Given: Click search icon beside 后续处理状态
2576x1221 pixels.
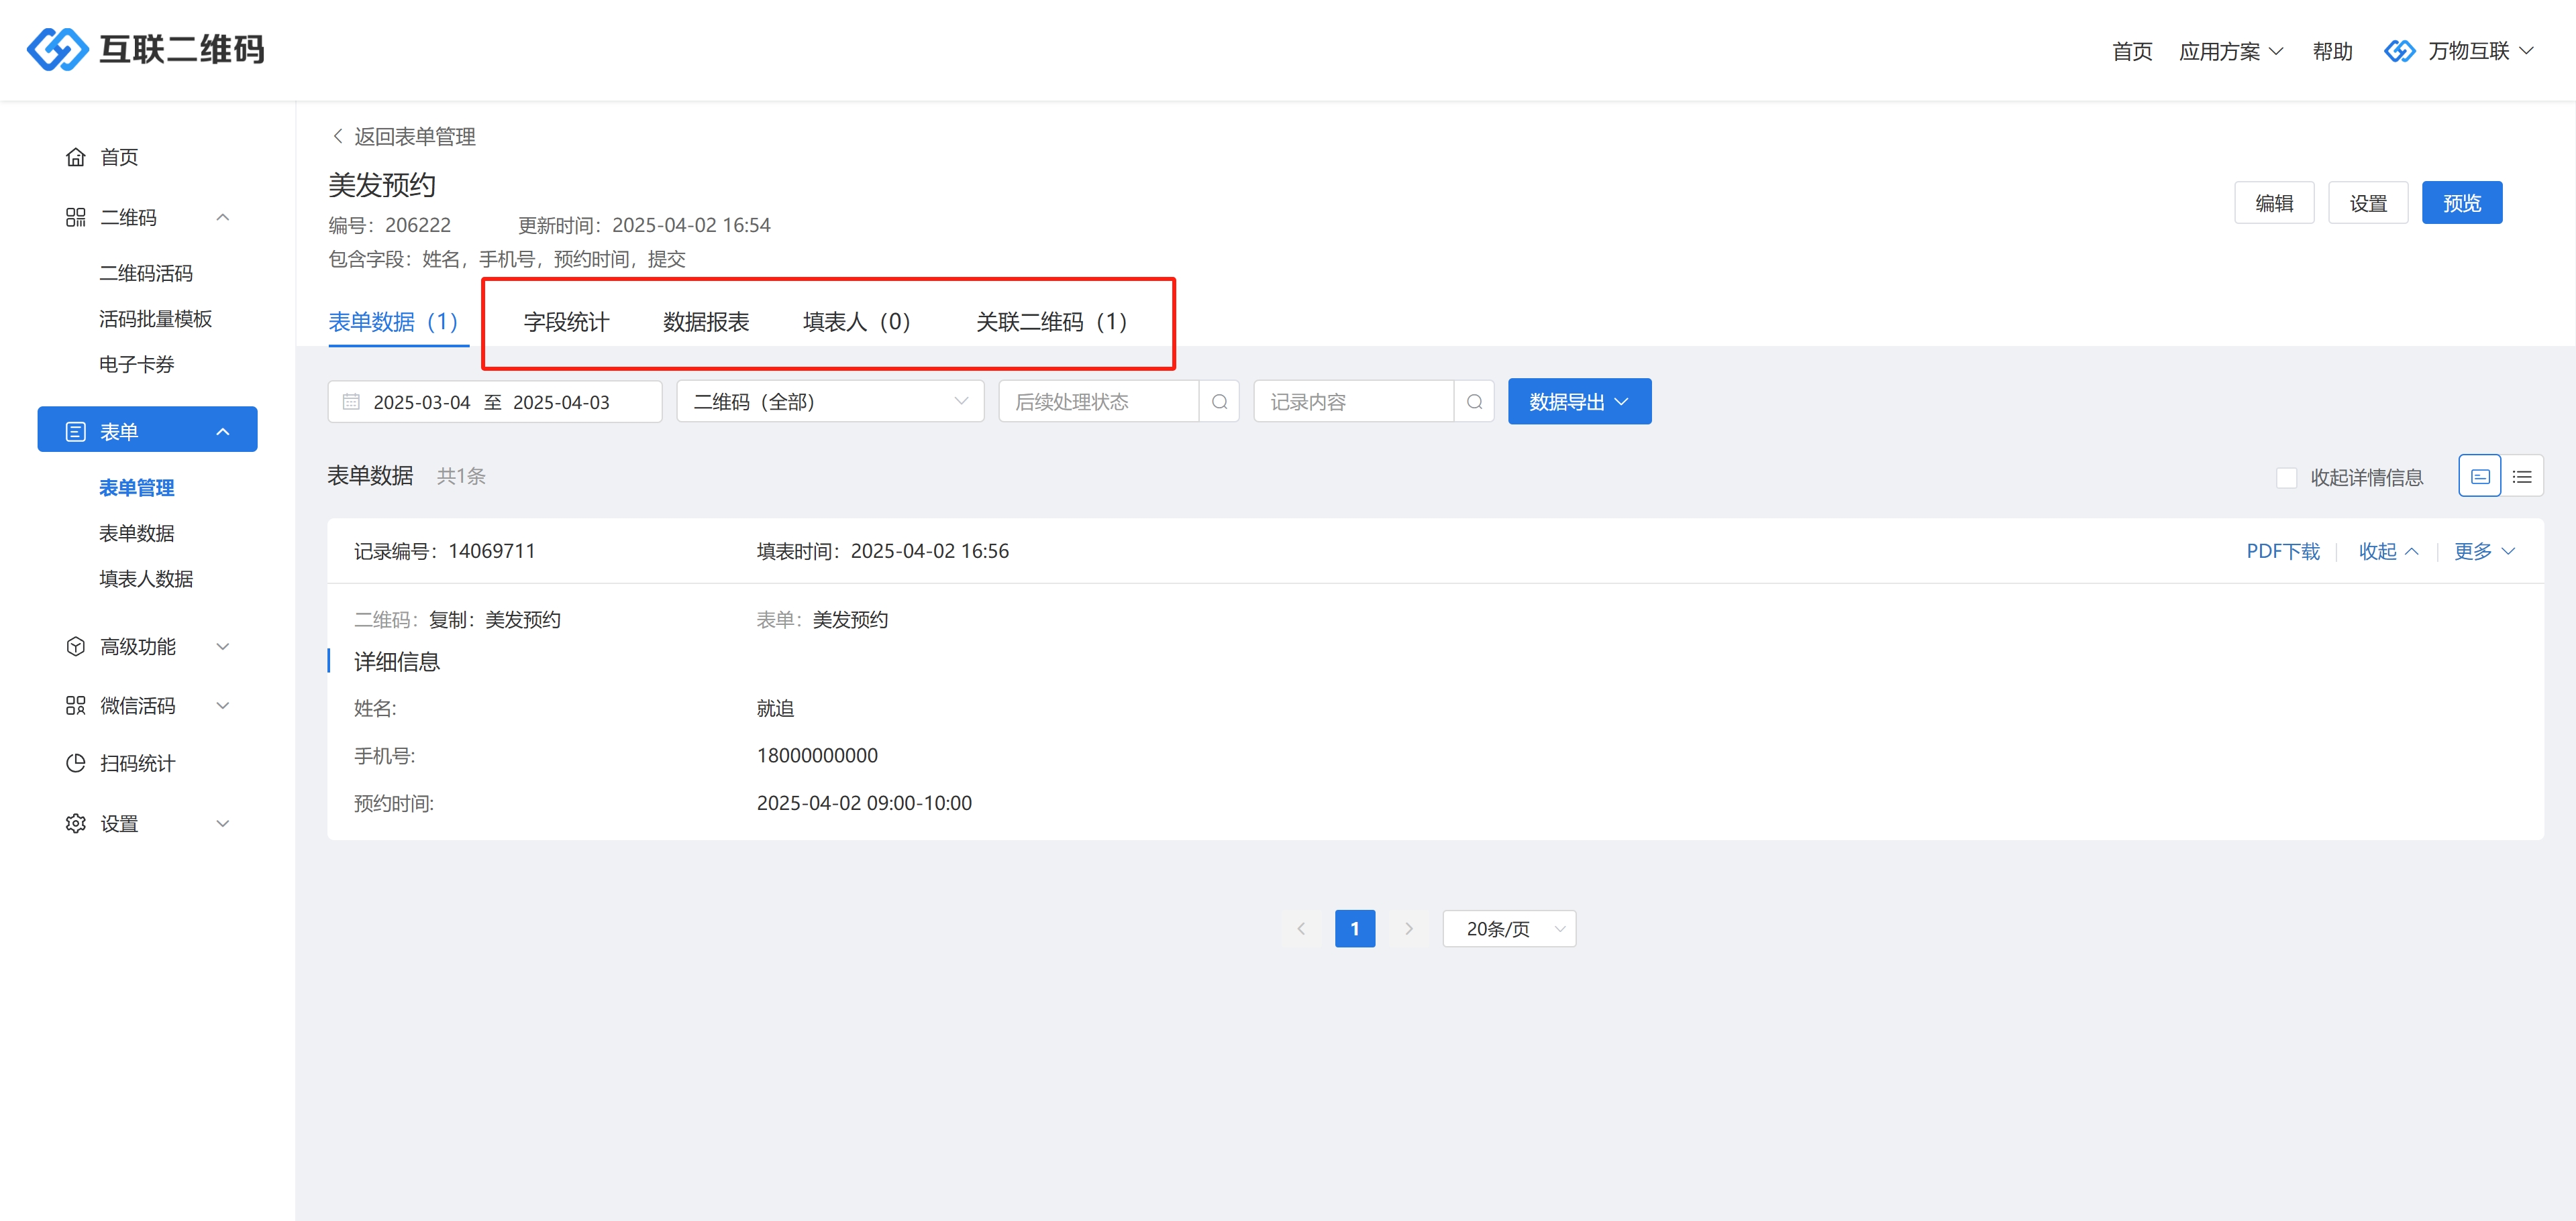Looking at the screenshot, I should [x=1219, y=402].
